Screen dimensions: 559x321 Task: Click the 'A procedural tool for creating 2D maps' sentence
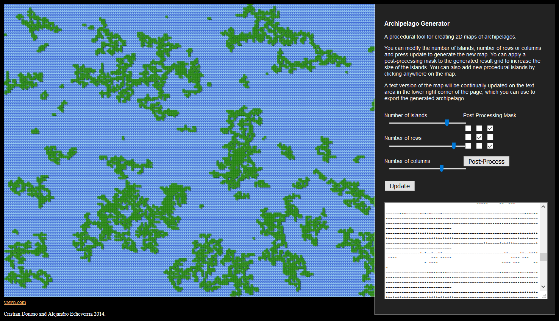[x=450, y=37]
